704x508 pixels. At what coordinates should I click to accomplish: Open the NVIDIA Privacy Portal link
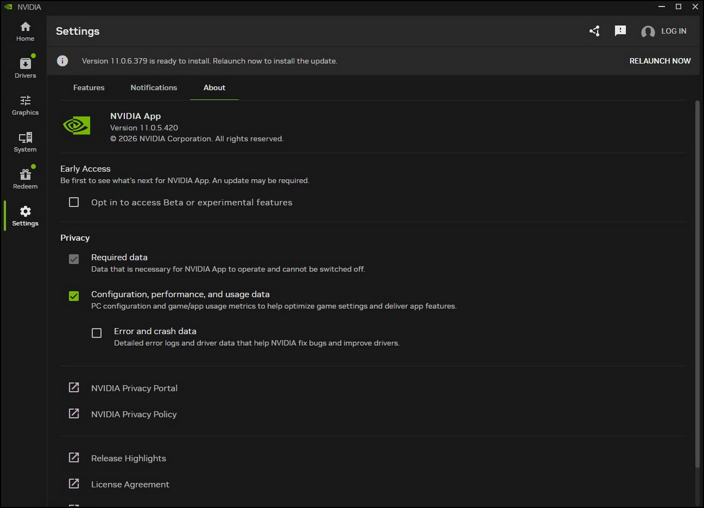pyautogui.click(x=134, y=388)
